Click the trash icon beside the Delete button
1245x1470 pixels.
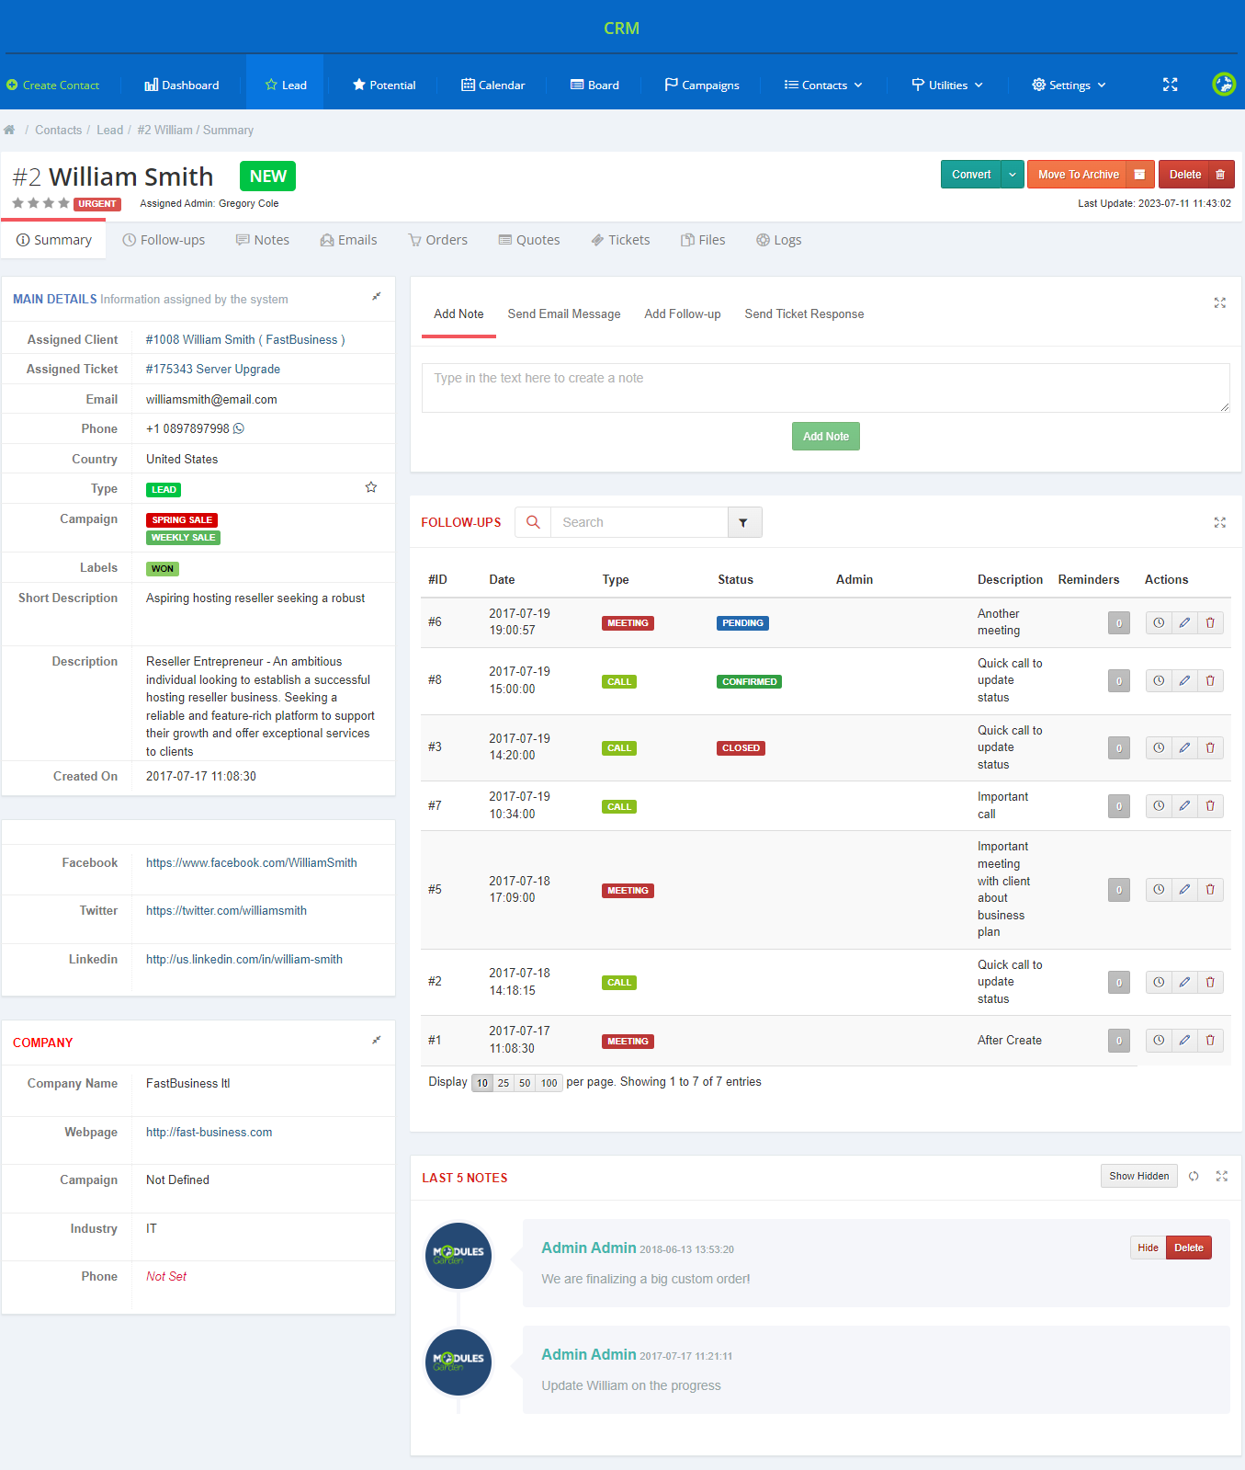(x=1220, y=175)
